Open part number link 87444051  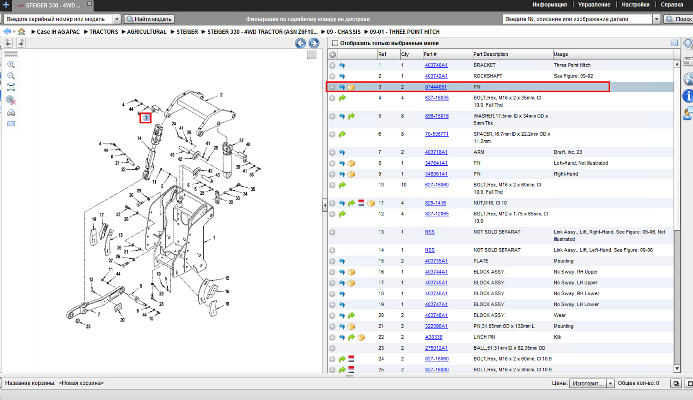pyautogui.click(x=436, y=87)
